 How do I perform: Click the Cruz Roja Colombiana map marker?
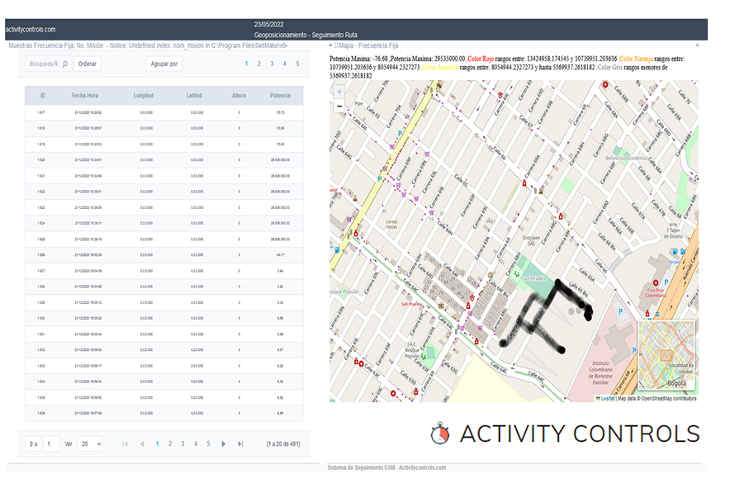tap(656, 283)
